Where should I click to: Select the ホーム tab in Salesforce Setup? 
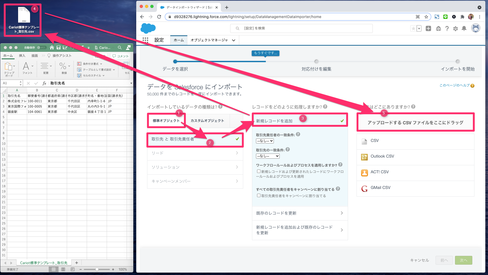coord(179,40)
